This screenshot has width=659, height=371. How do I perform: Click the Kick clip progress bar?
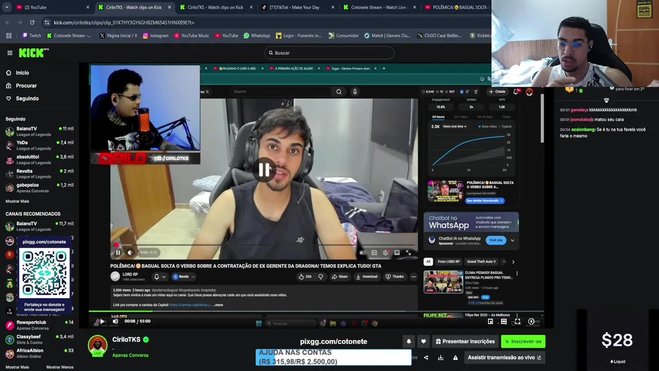coord(316,311)
